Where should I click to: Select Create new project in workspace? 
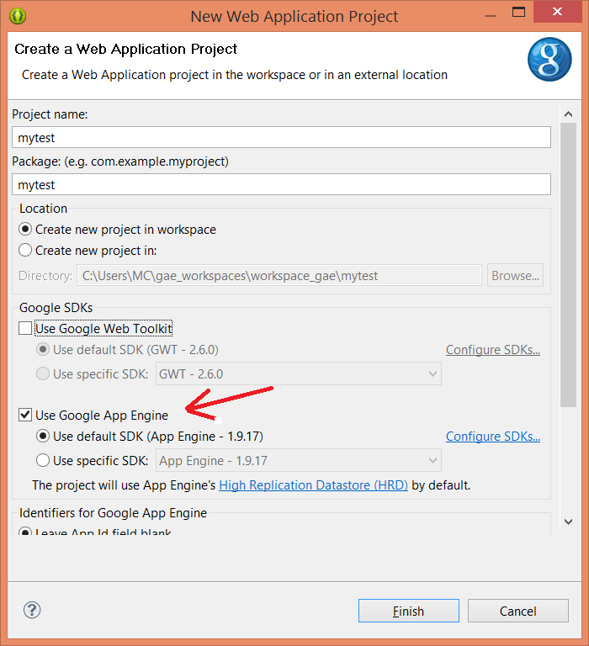point(25,229)
